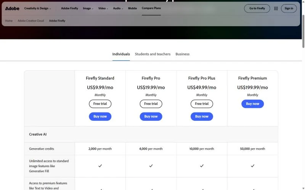This screenshot has height=190, width=305.
Task: Follow the Adobe Creative Cloud breadcrumb
Action: tap(31, 21)
